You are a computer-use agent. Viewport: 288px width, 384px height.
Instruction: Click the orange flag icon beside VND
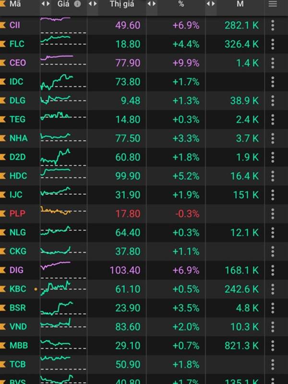[3, 327]
